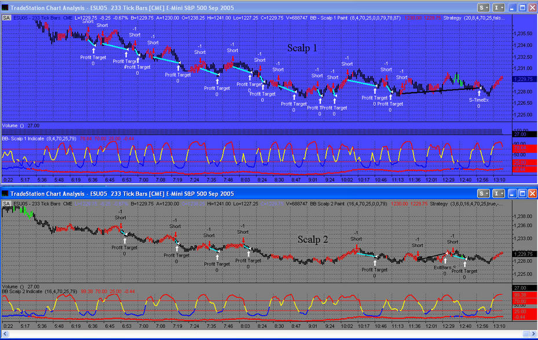Viewport: 538px width, 340px height.
Task: Maximize the Scalp 2 chart window
Action: 522,193
